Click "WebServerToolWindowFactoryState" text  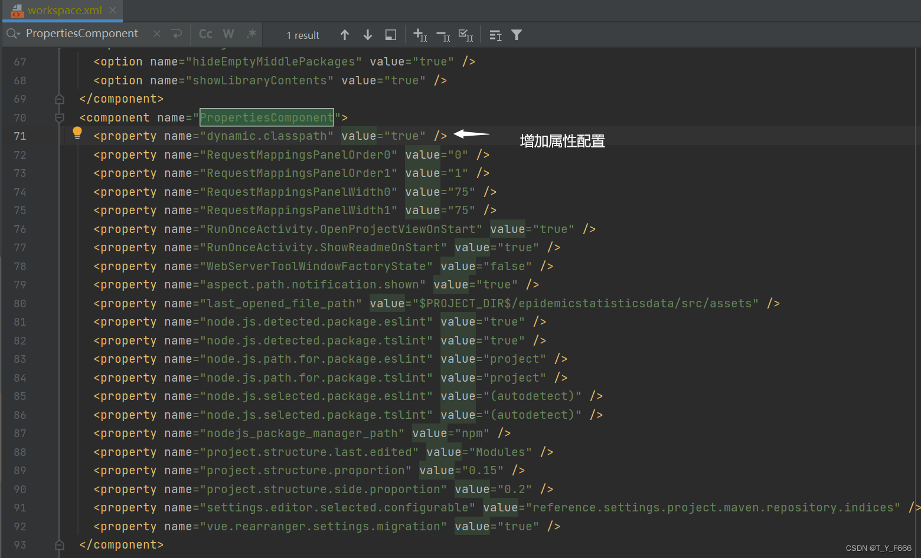[x=316, y=266]
